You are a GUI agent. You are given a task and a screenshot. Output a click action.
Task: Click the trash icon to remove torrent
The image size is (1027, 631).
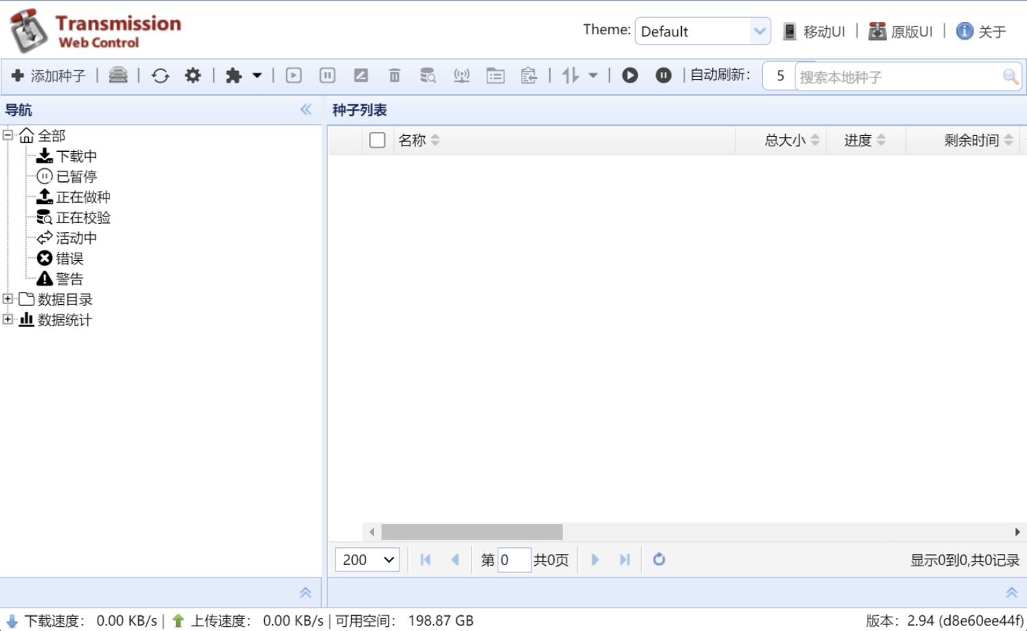395,76
